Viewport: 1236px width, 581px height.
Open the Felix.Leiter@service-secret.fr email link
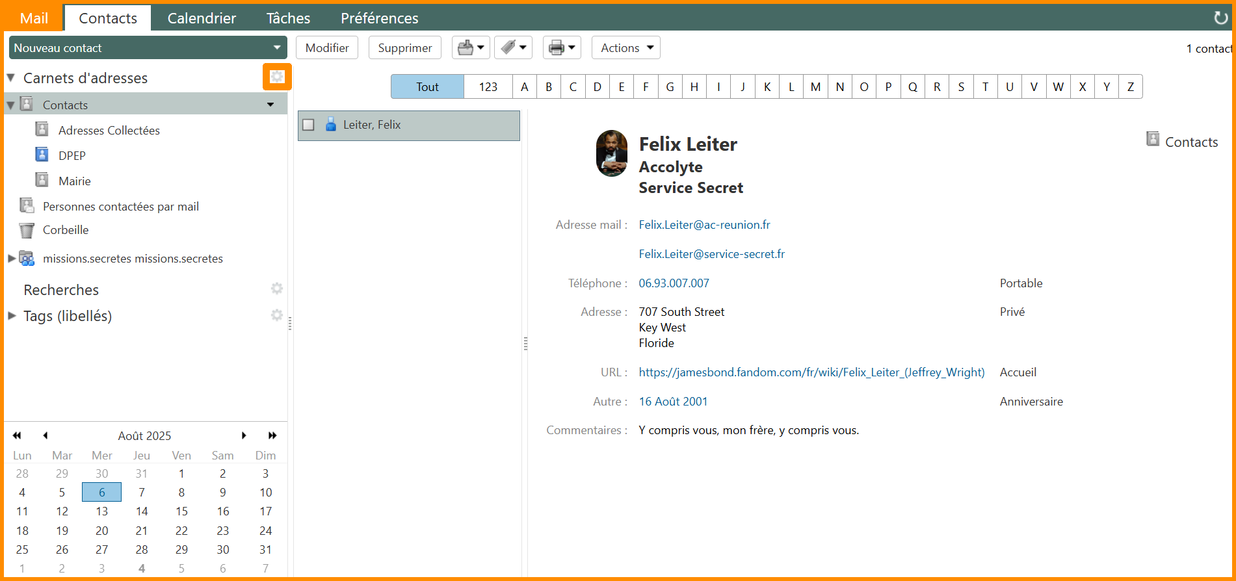pyautogui.click(x=711, y=254)
